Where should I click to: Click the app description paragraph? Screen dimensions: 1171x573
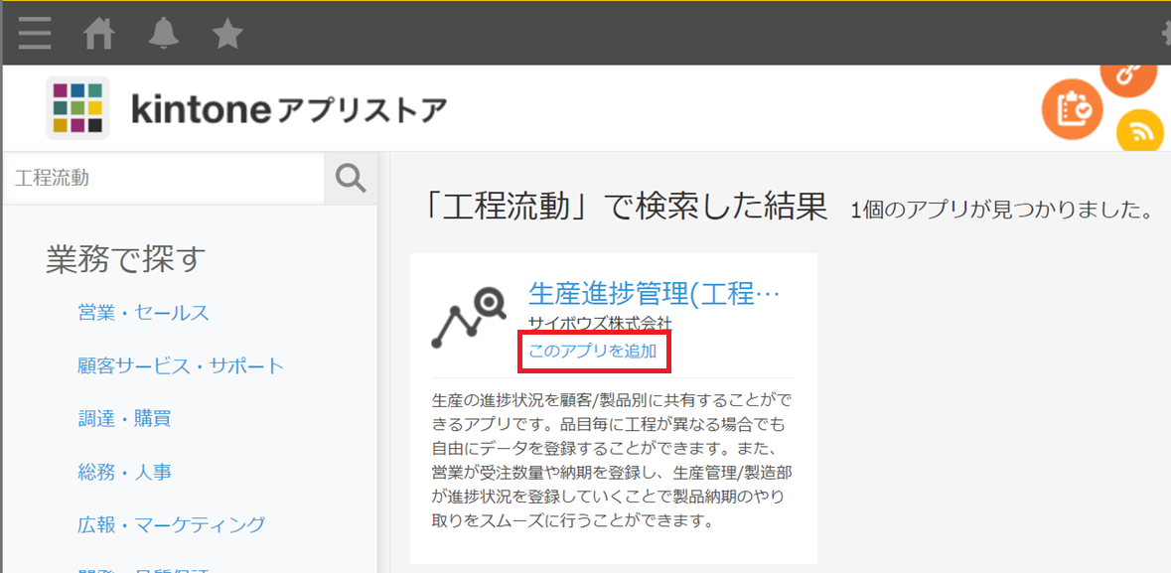tap(613, 458)
